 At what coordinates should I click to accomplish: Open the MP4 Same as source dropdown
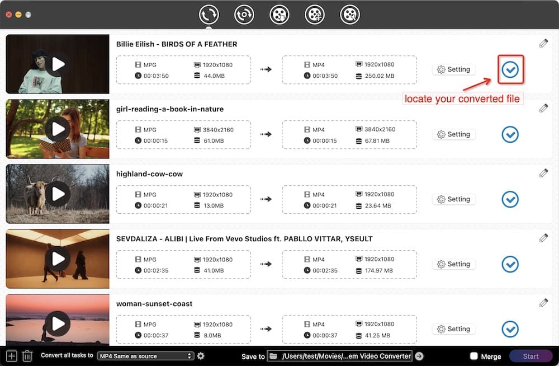pos(145,356)
